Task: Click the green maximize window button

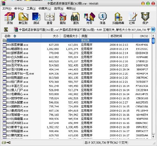Action: click(148, 4)
